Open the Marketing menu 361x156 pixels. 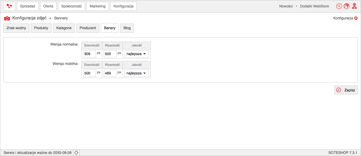click(98, 6)
